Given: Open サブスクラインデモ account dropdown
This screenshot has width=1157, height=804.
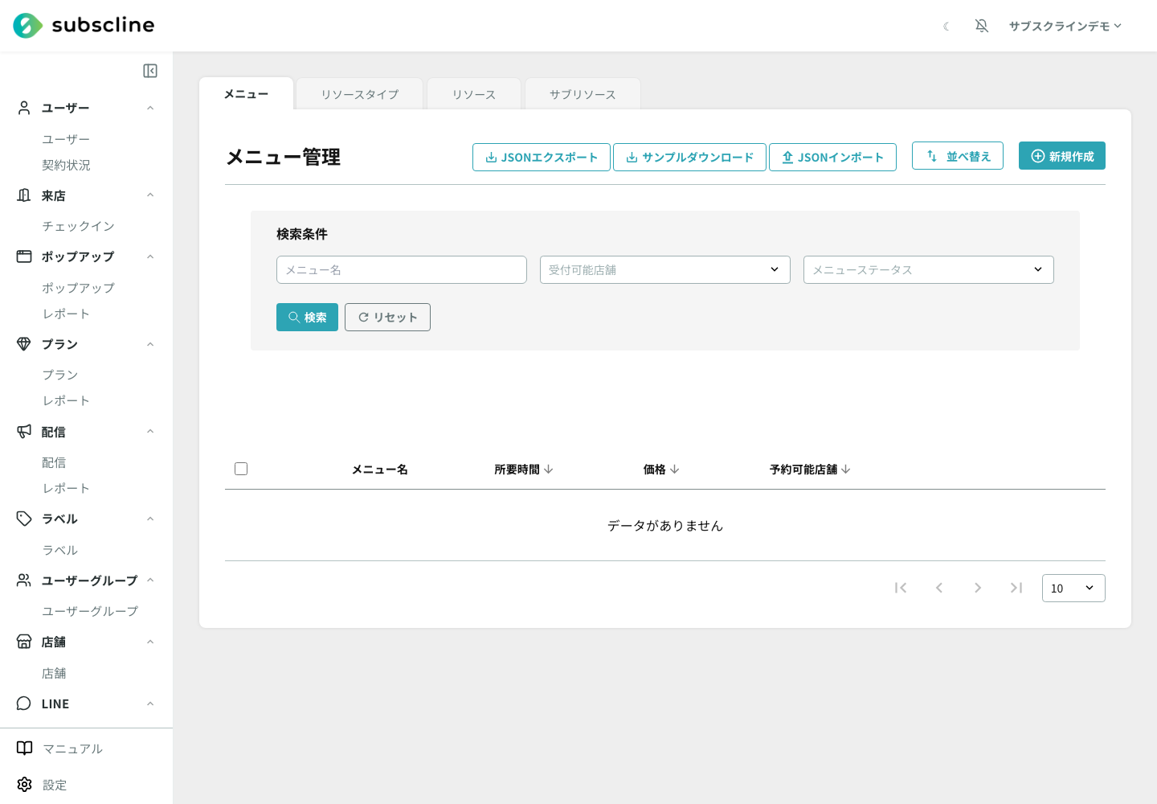Looking at the screenshot, I should coord(1065,26).
